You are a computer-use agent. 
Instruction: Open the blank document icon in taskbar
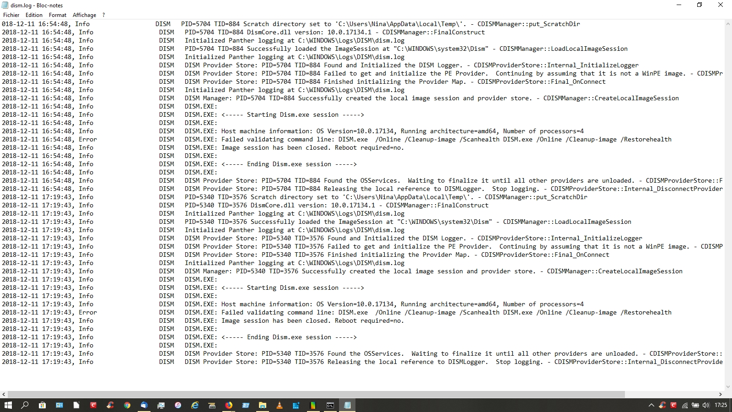point(76,405)
